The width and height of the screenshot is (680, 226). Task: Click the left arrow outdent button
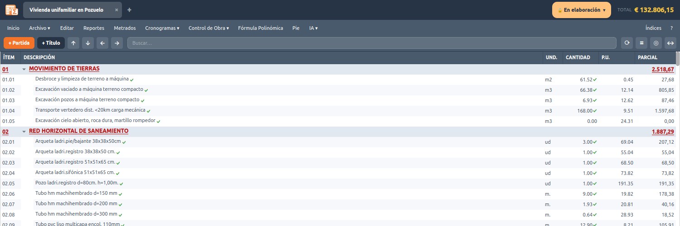(x=102, y=43)
